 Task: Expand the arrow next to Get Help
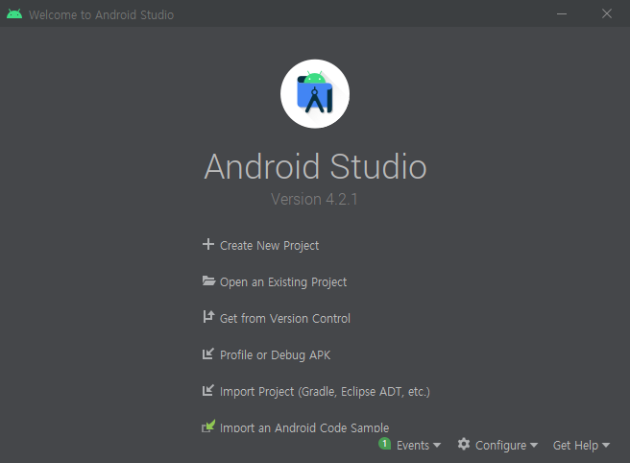click(x=606, y=446)
